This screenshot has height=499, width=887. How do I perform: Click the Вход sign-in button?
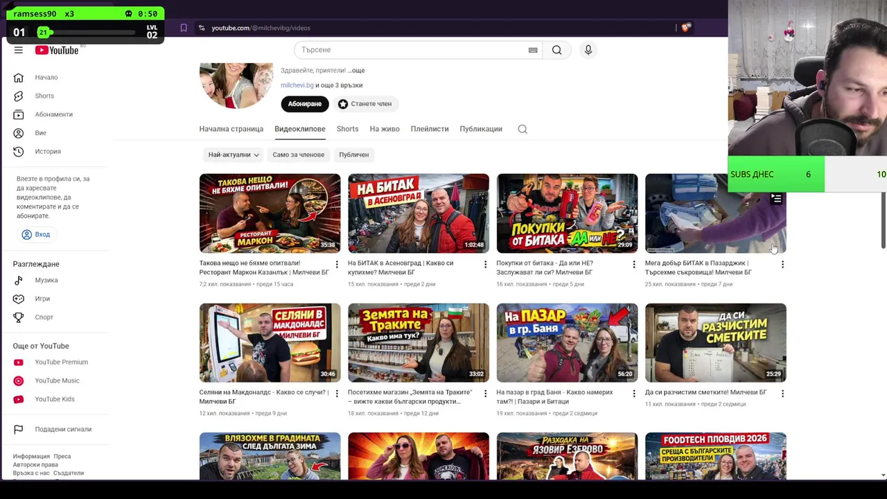click(36, 234)
